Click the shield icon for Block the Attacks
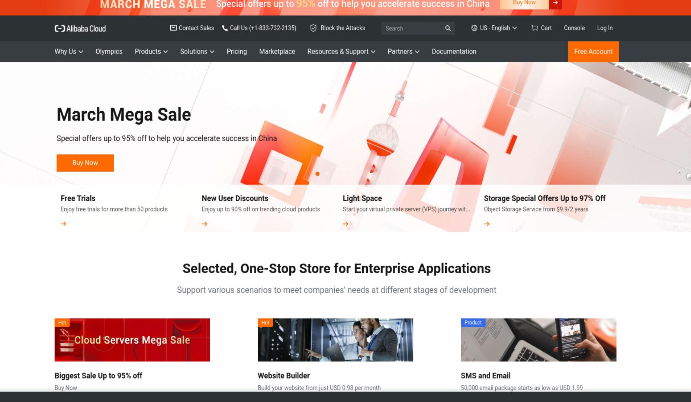 (x=314, y=28)
